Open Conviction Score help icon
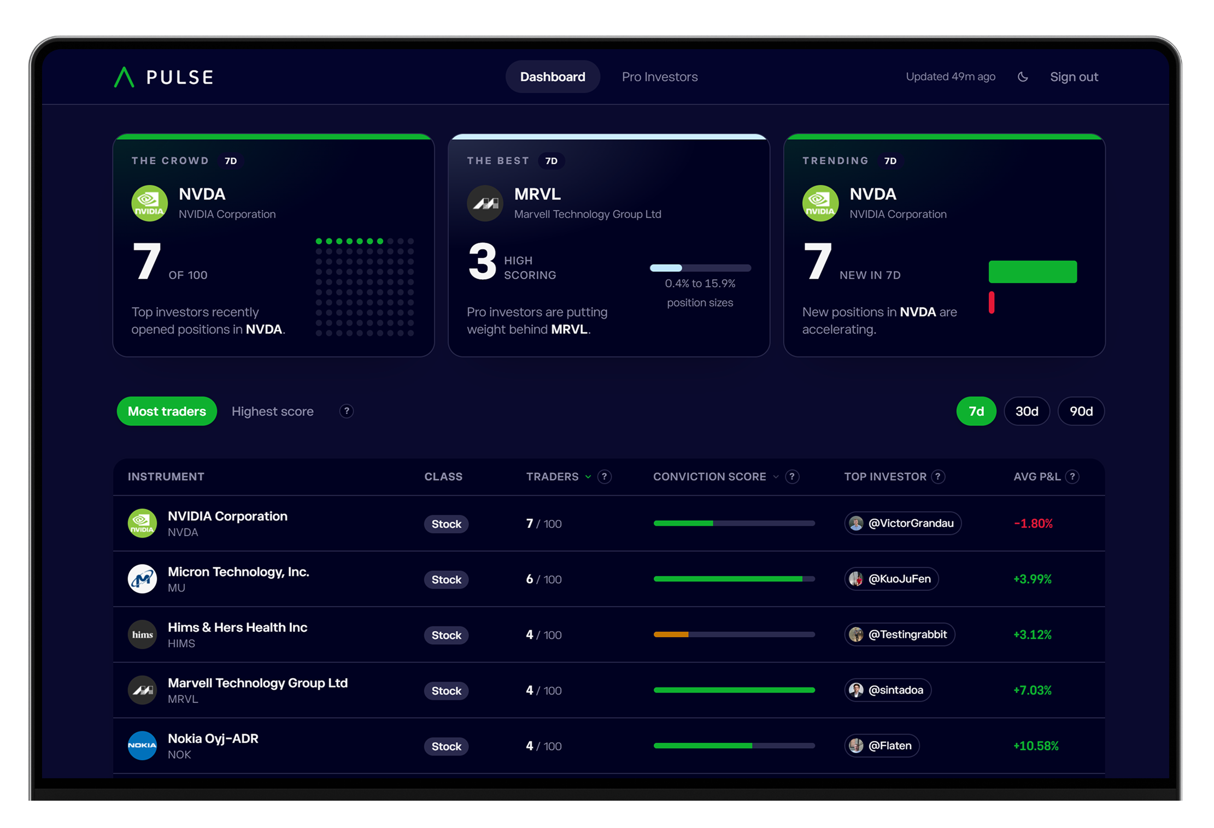1214x828 pixels. coord(792,477)
